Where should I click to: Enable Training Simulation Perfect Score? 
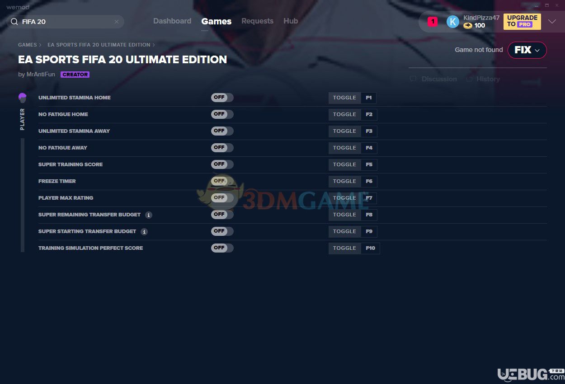click(222, 248)
